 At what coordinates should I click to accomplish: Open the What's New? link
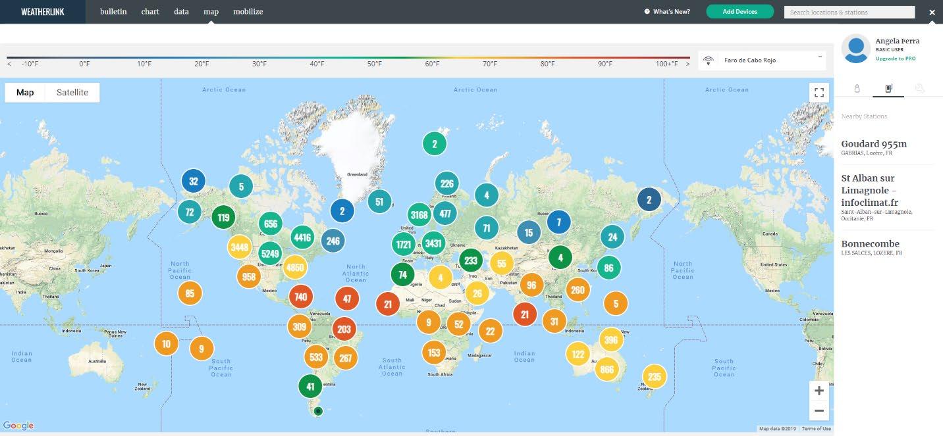click(x=668, y=12)
